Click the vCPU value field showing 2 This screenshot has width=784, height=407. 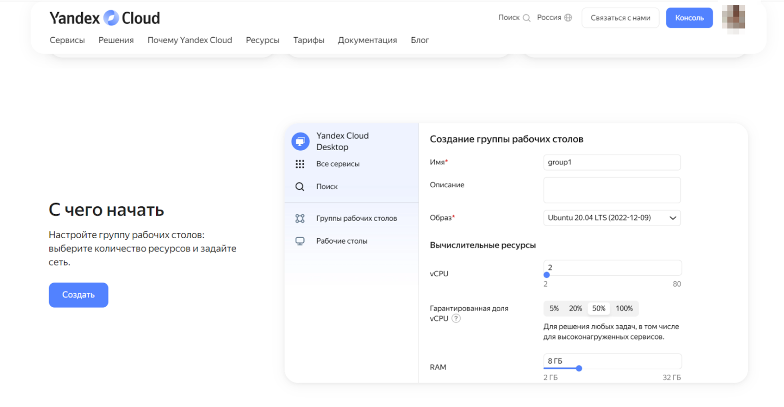[x=612, y=268]
